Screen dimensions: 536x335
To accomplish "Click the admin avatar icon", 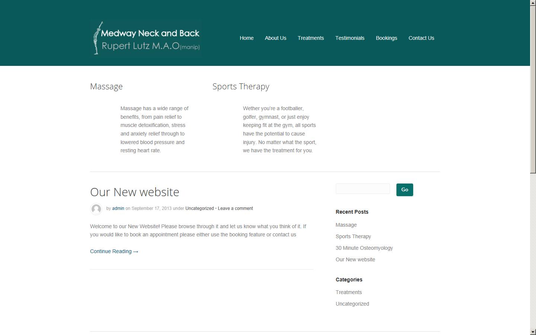I will [96, 209].
